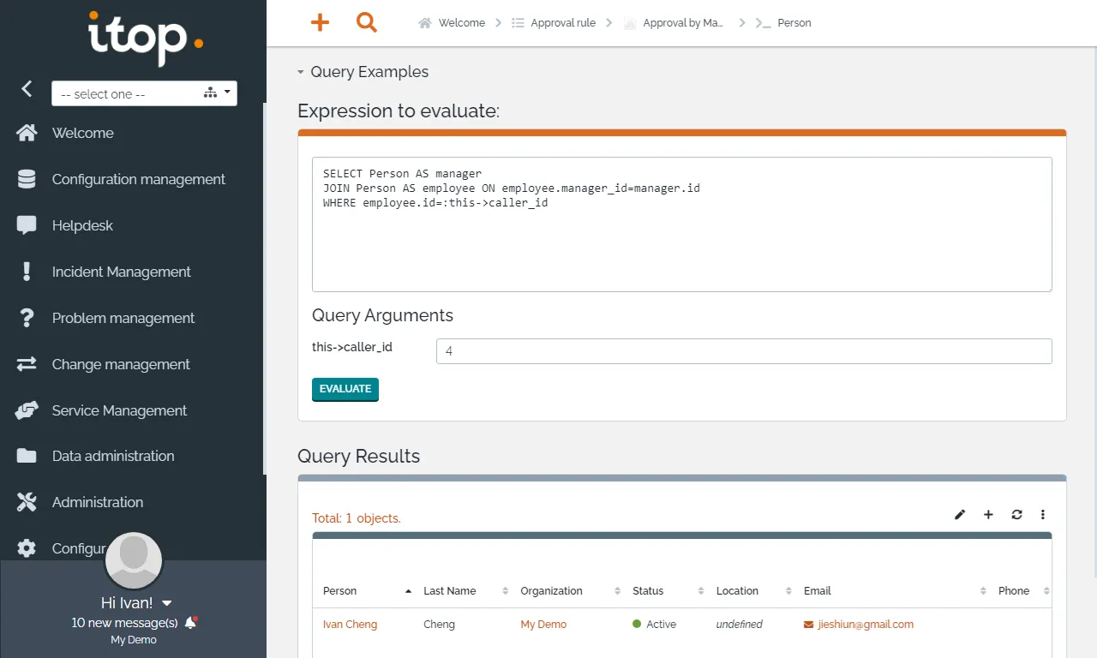Sort results by Phone column
1097x658 pixels.
[1022, 591]
